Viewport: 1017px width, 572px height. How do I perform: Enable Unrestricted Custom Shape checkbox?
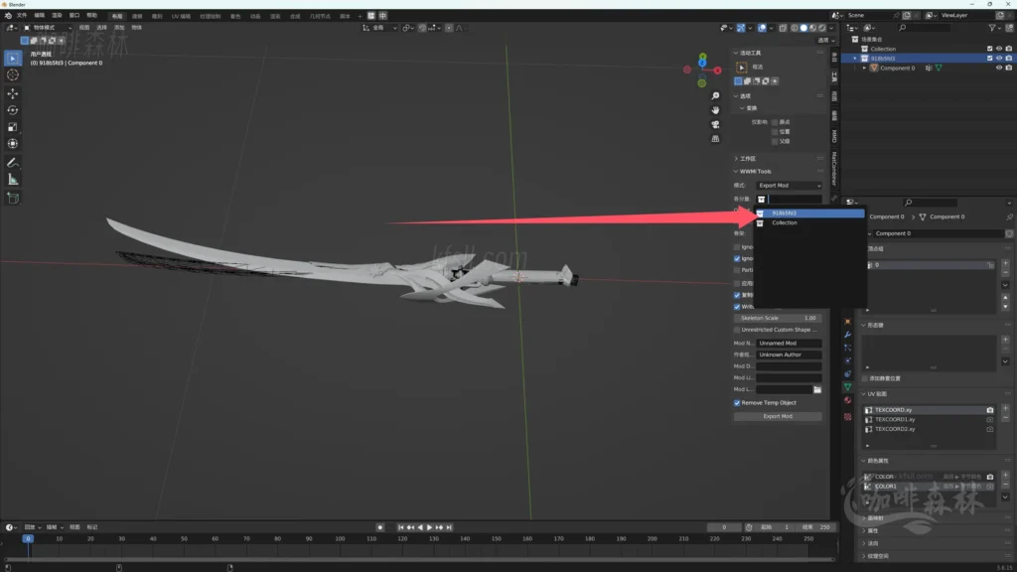(x=737, y=330)
